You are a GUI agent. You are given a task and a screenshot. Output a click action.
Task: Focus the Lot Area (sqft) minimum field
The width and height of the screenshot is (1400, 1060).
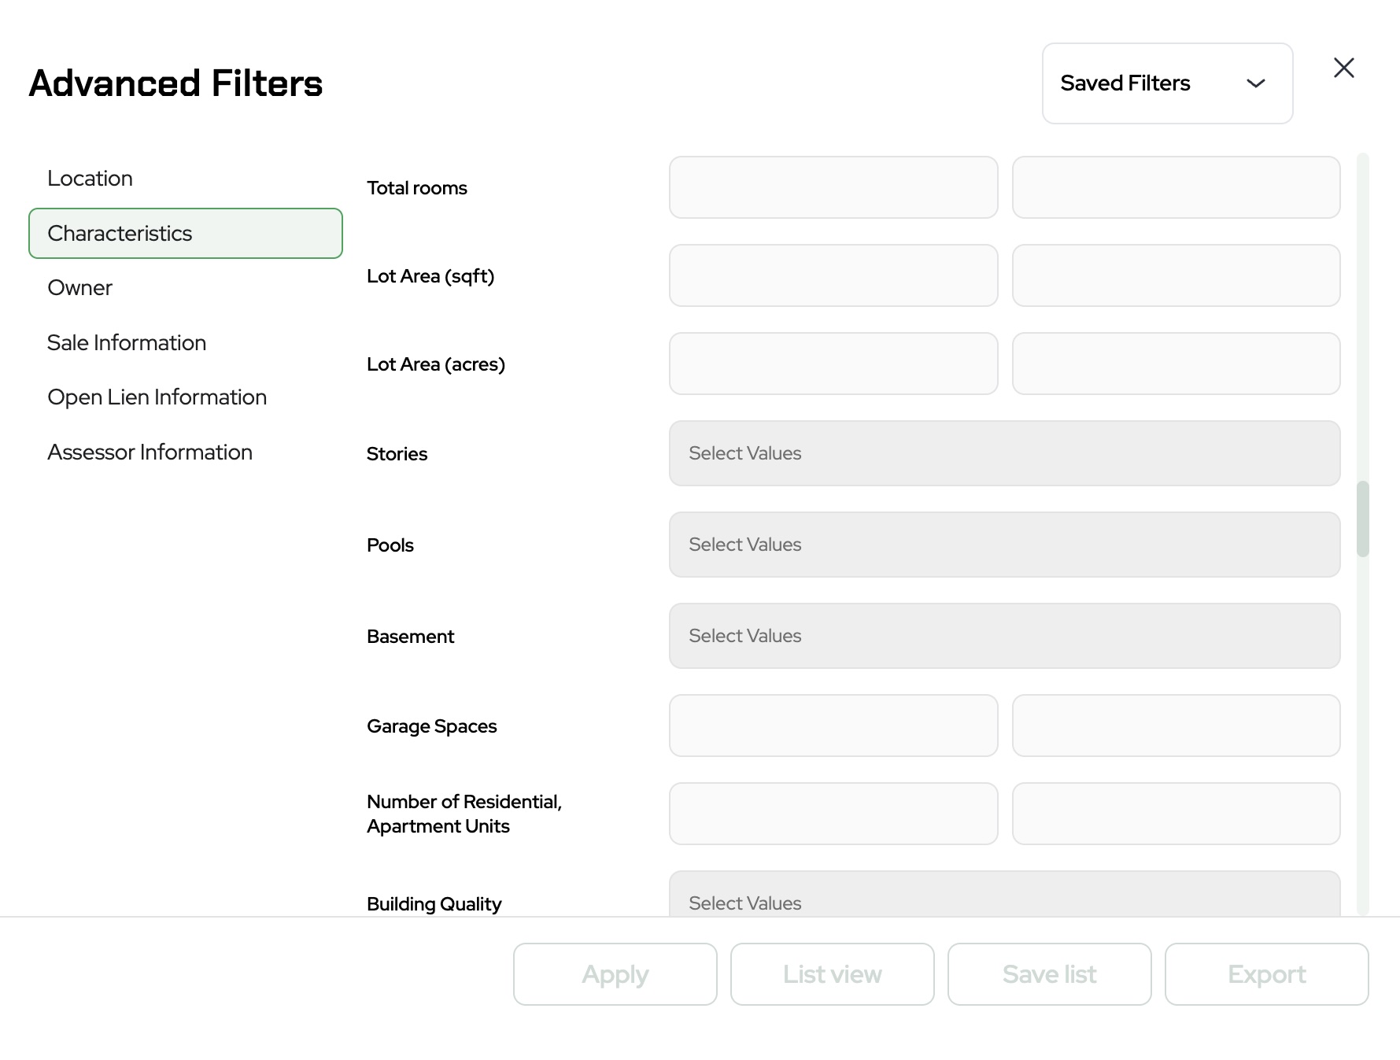(833, 275)
